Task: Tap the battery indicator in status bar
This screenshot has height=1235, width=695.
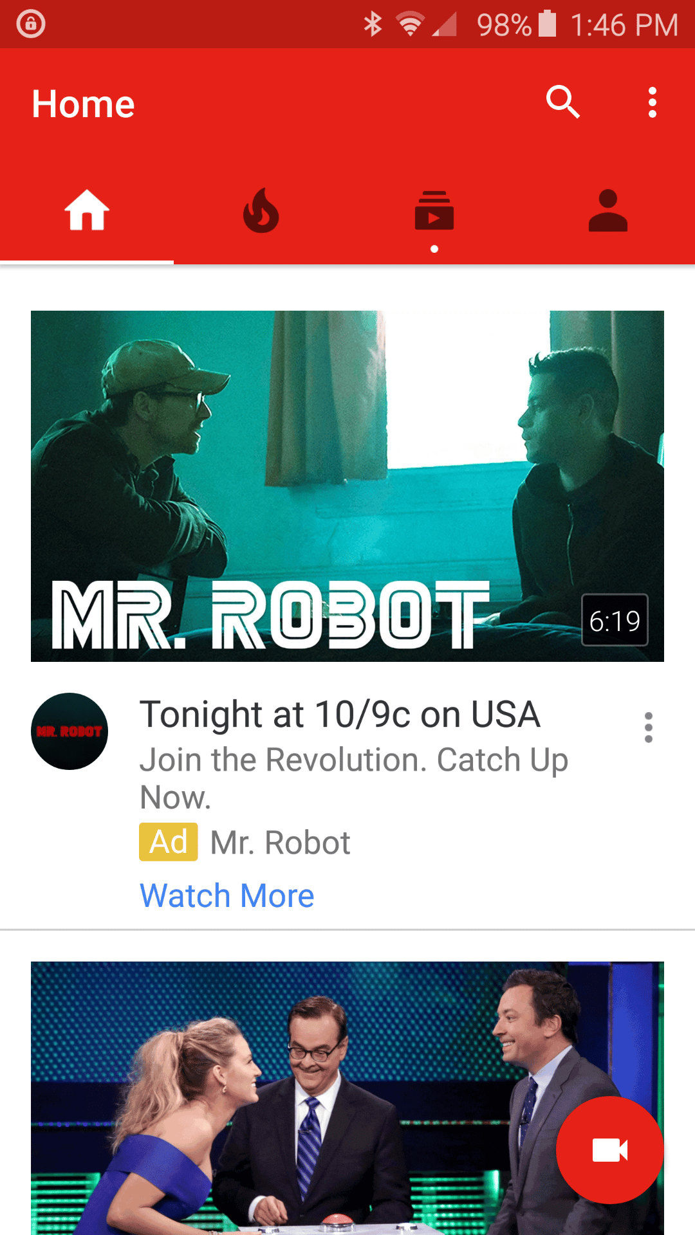Action: [x=548, y=24]
